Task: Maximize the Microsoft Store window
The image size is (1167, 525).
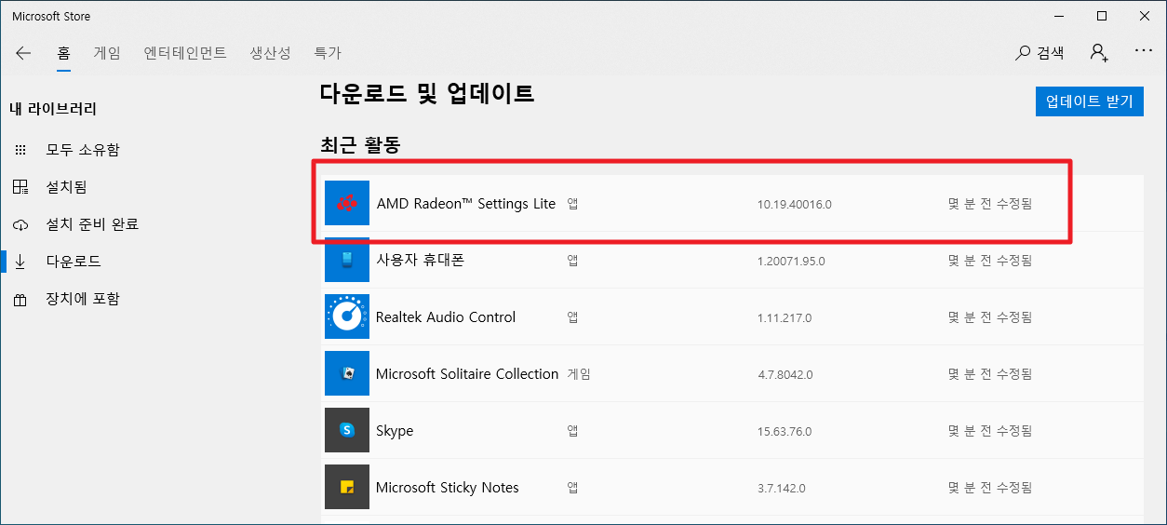Action: coord(1102,16)
